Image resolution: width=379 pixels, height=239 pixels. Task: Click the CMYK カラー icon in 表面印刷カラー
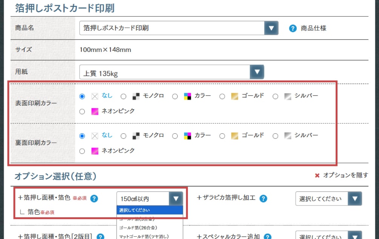click(x=187, y=96)
